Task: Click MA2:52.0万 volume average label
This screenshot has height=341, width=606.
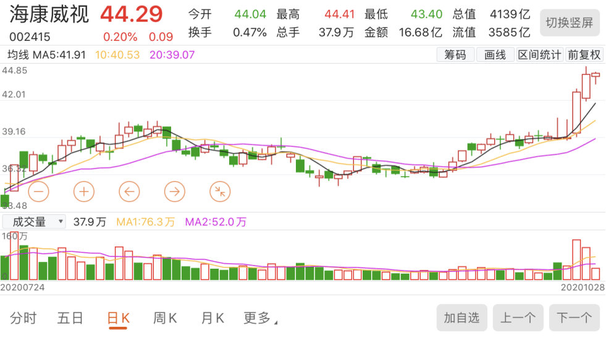Action: [216, 222]
